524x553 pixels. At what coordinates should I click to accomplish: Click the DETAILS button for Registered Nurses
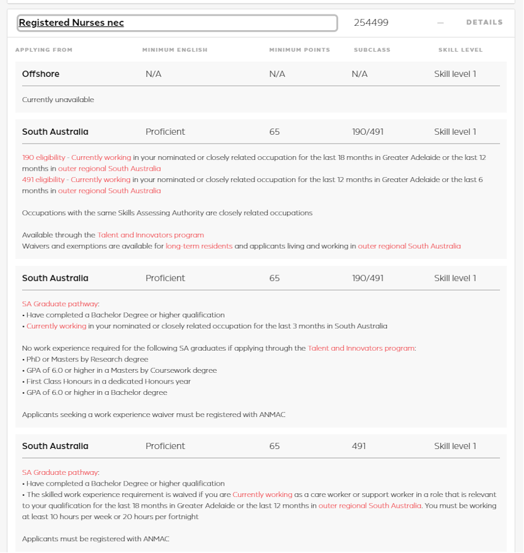(x=484, y=23)
